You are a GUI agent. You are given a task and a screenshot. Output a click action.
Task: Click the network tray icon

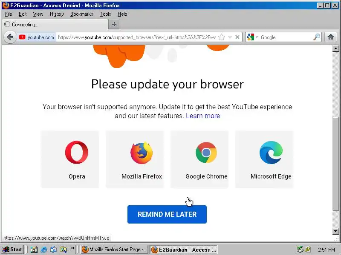coord(301,249)
